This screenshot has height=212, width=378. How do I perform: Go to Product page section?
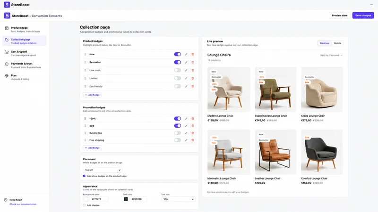pyautogui.click(x=25, y=29)
